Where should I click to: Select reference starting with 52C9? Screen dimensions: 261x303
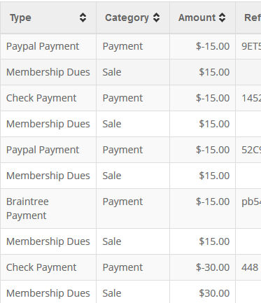point(251,150)
